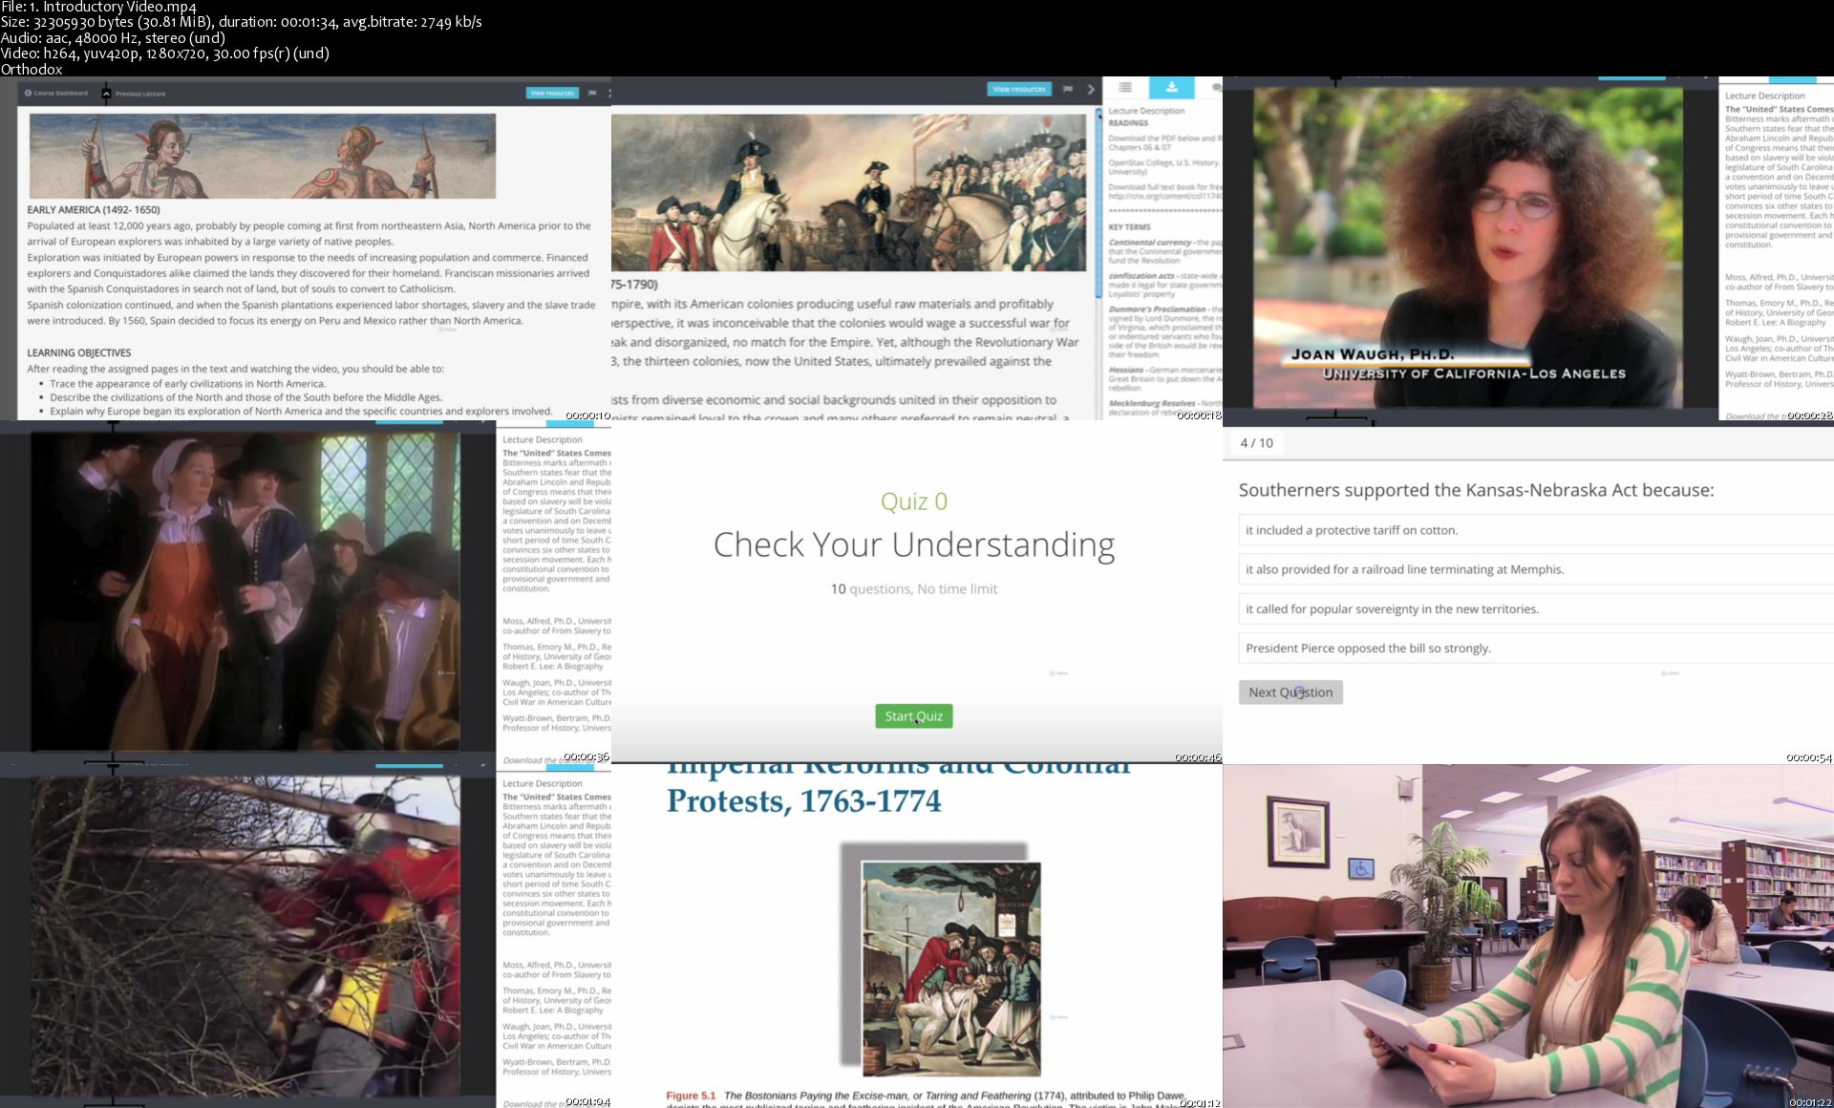Image resolution: width=1834 pixels, height=1108 pixels.
Task: Select the blue download resources tab
Action: pyautogui.click(x=1171, y=87)
